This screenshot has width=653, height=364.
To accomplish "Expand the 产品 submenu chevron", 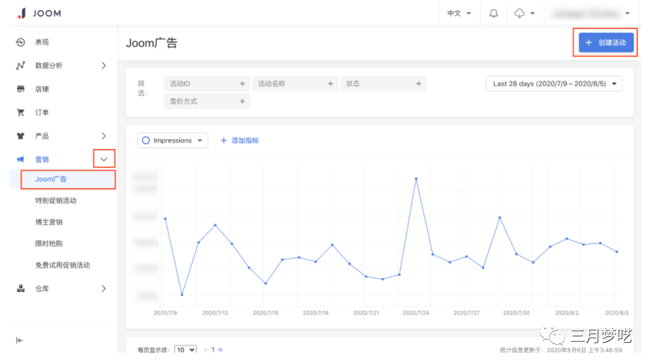I will click(x=104, y=136).
